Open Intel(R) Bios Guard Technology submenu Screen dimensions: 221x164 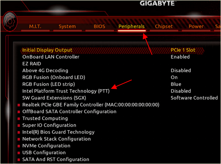pos(58,132)
